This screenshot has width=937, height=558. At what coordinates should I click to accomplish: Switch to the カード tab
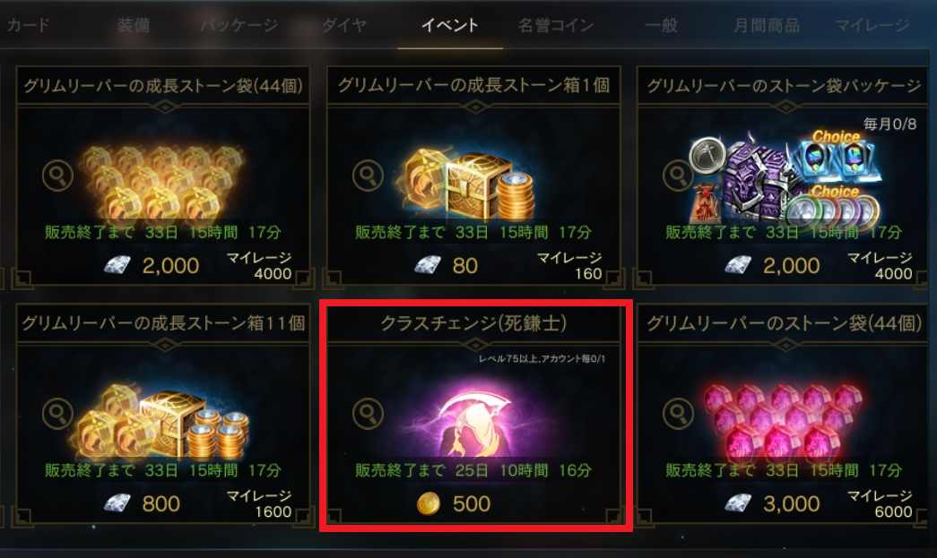(28, 26)
